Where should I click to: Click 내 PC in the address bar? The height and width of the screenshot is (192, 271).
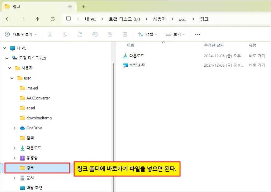point(90,19)
